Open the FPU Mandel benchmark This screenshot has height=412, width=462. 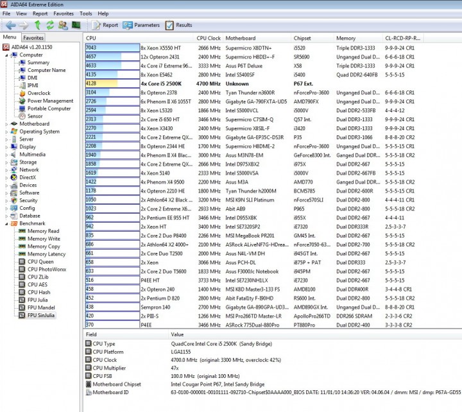pyautogui.click(x=41, y=307)
